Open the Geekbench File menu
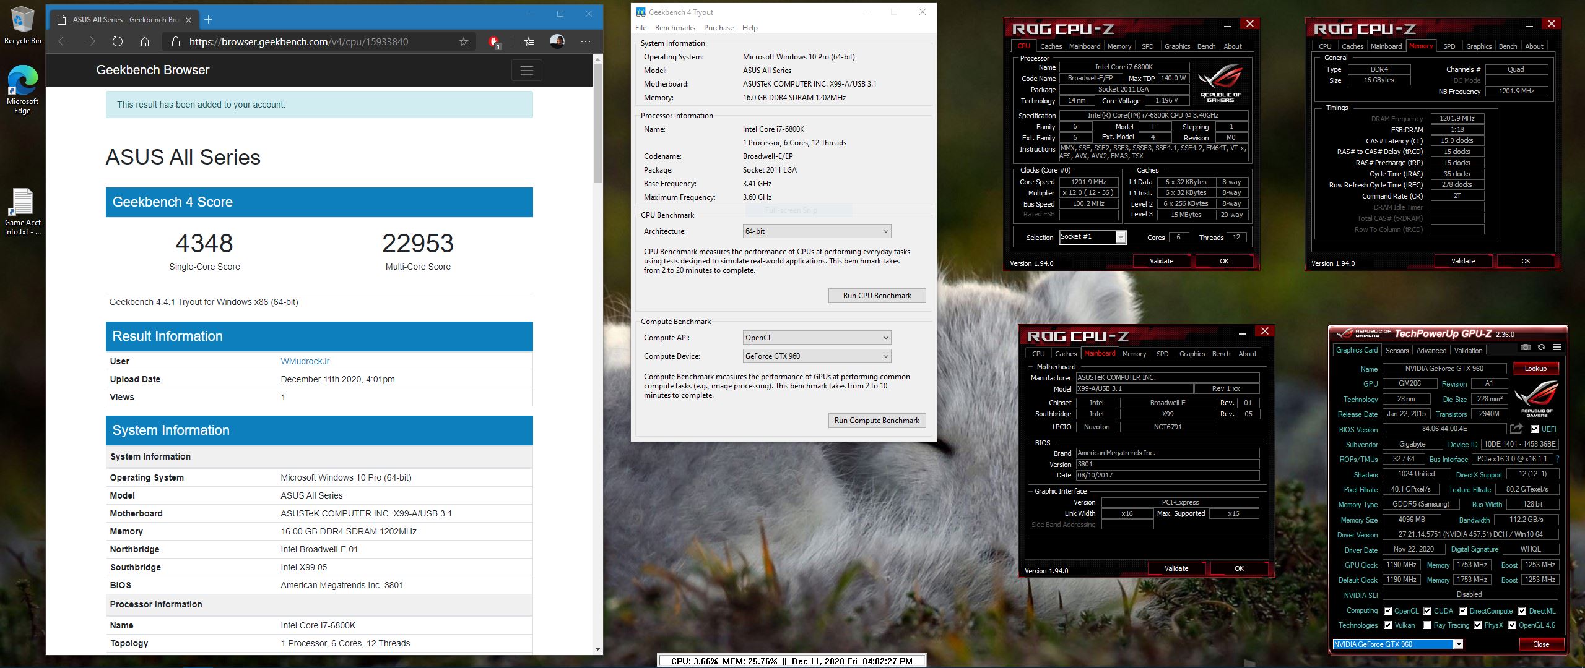 point(641,28)
